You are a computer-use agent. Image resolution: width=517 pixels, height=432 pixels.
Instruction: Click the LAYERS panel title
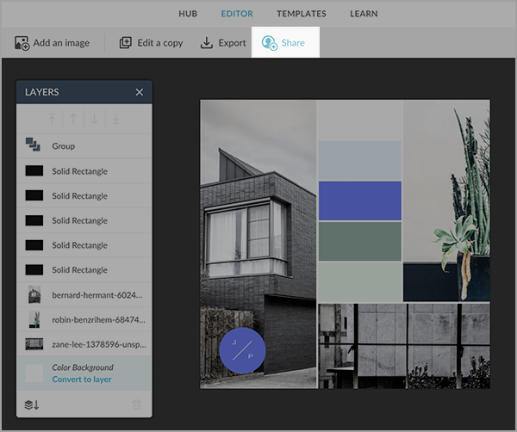tap(42, 92)
